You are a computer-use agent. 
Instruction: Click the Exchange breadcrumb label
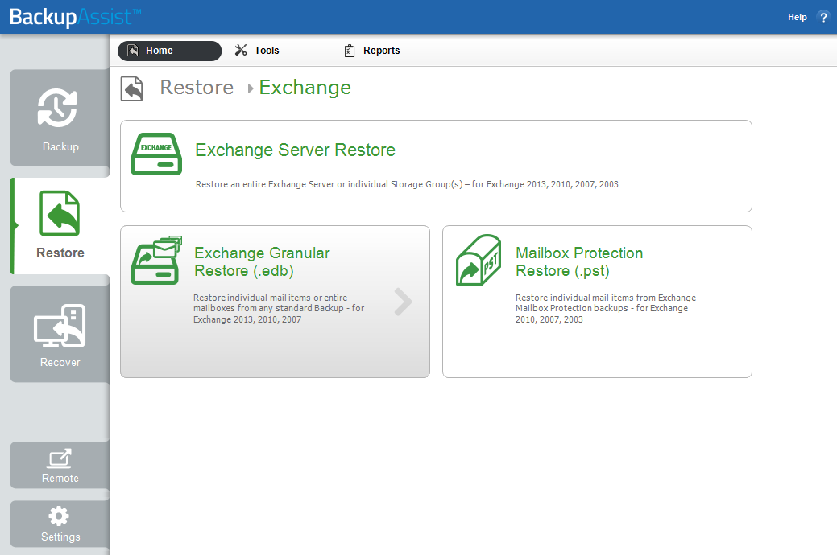tap(305, 88)
